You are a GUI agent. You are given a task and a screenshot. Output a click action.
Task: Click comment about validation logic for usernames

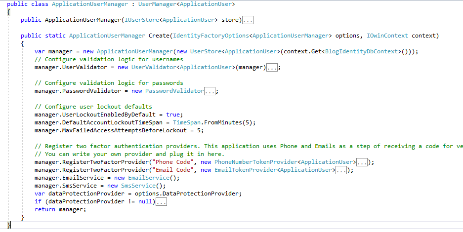tap(109, 59)
